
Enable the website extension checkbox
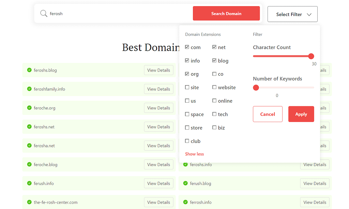point(213,87)
